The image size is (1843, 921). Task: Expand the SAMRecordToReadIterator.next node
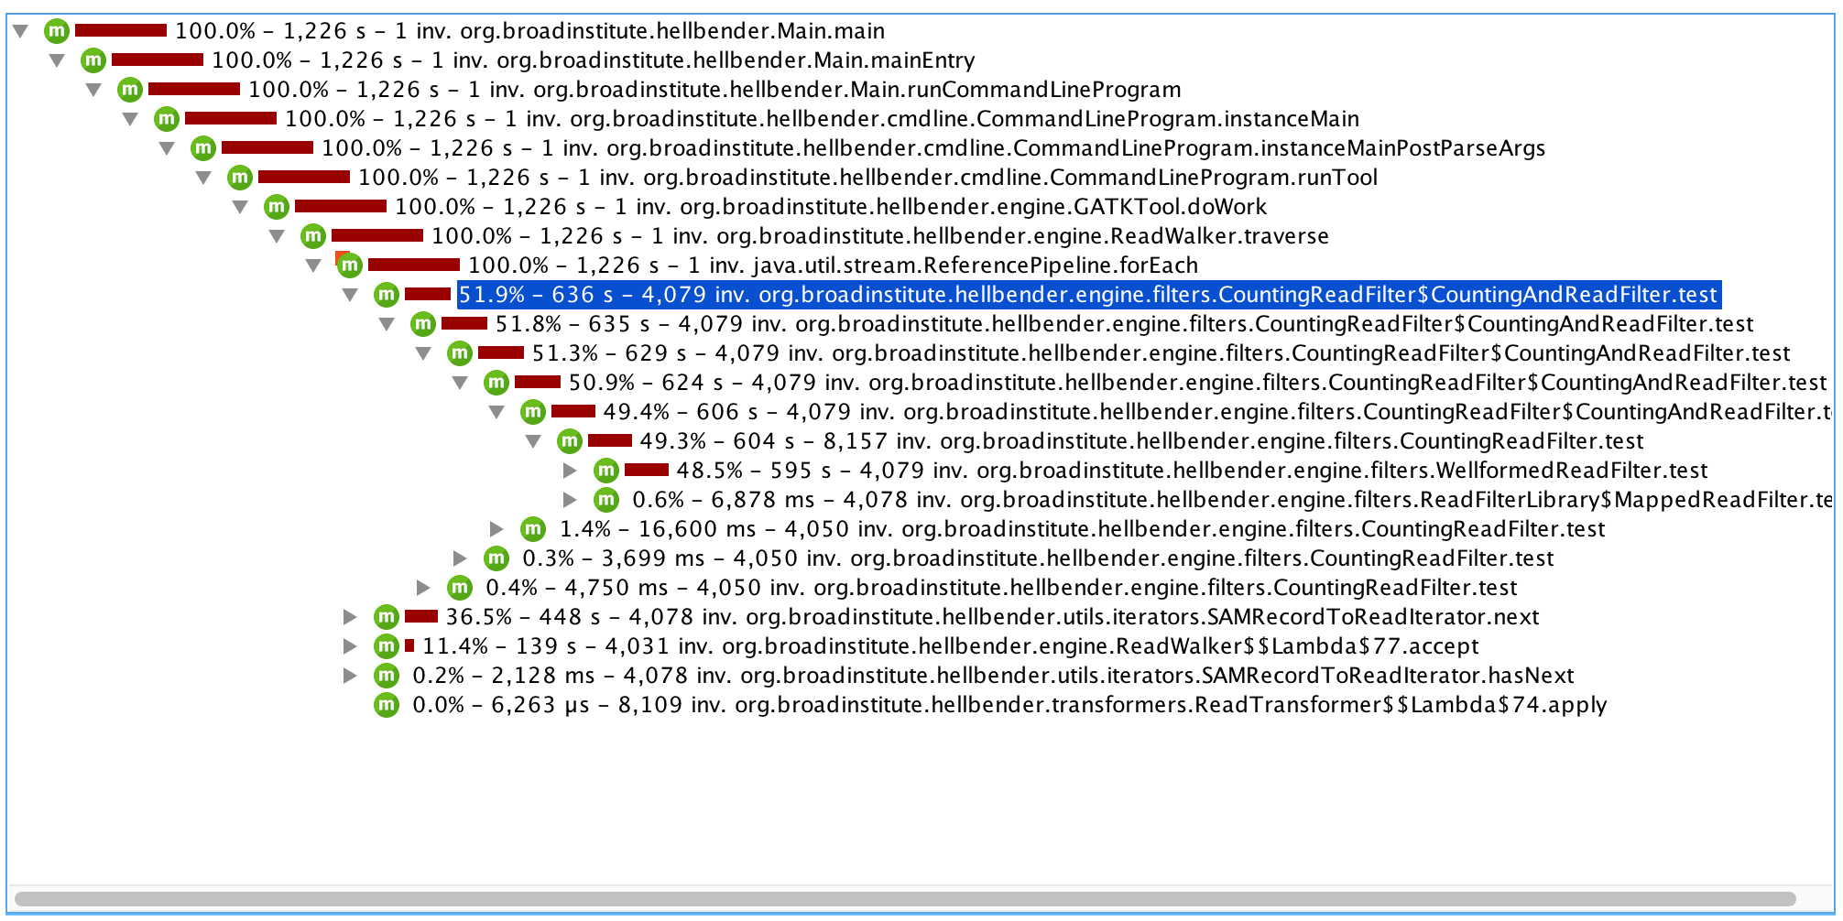click(351, 617)
